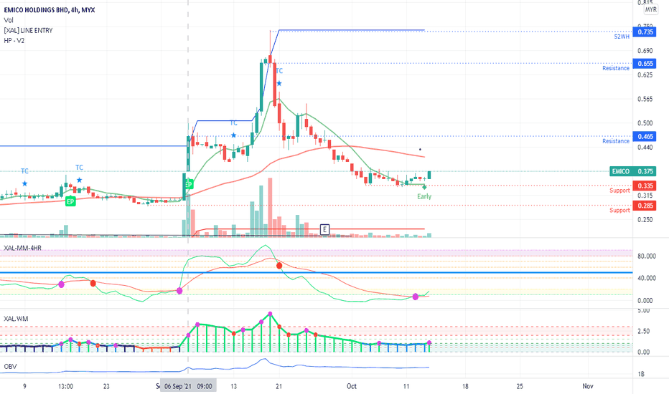
Task: Select the Vol indicator label
Action: click(9, 20)
